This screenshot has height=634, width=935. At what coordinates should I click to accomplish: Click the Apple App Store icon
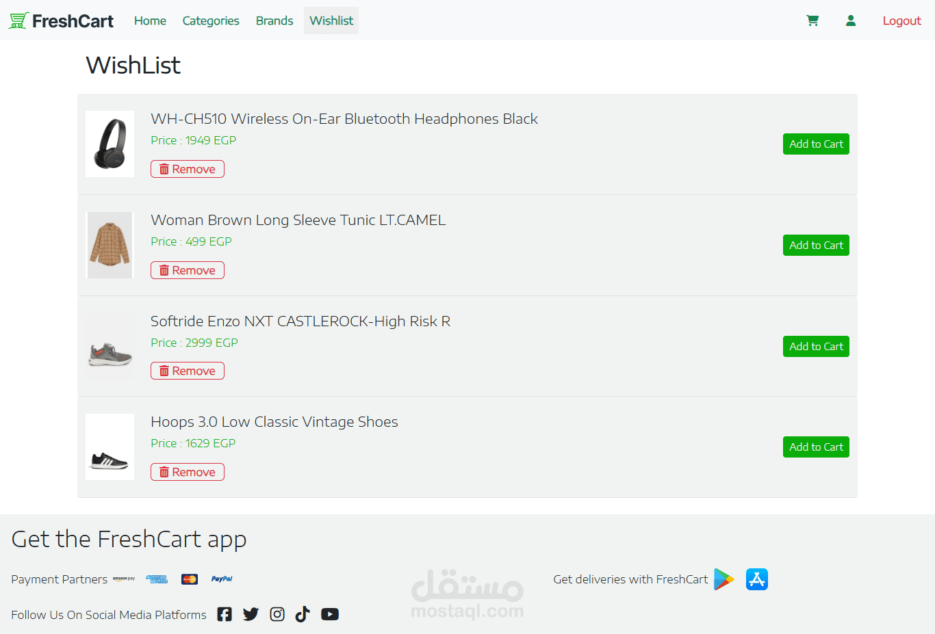pyautogui.click(x=757, y=579)
